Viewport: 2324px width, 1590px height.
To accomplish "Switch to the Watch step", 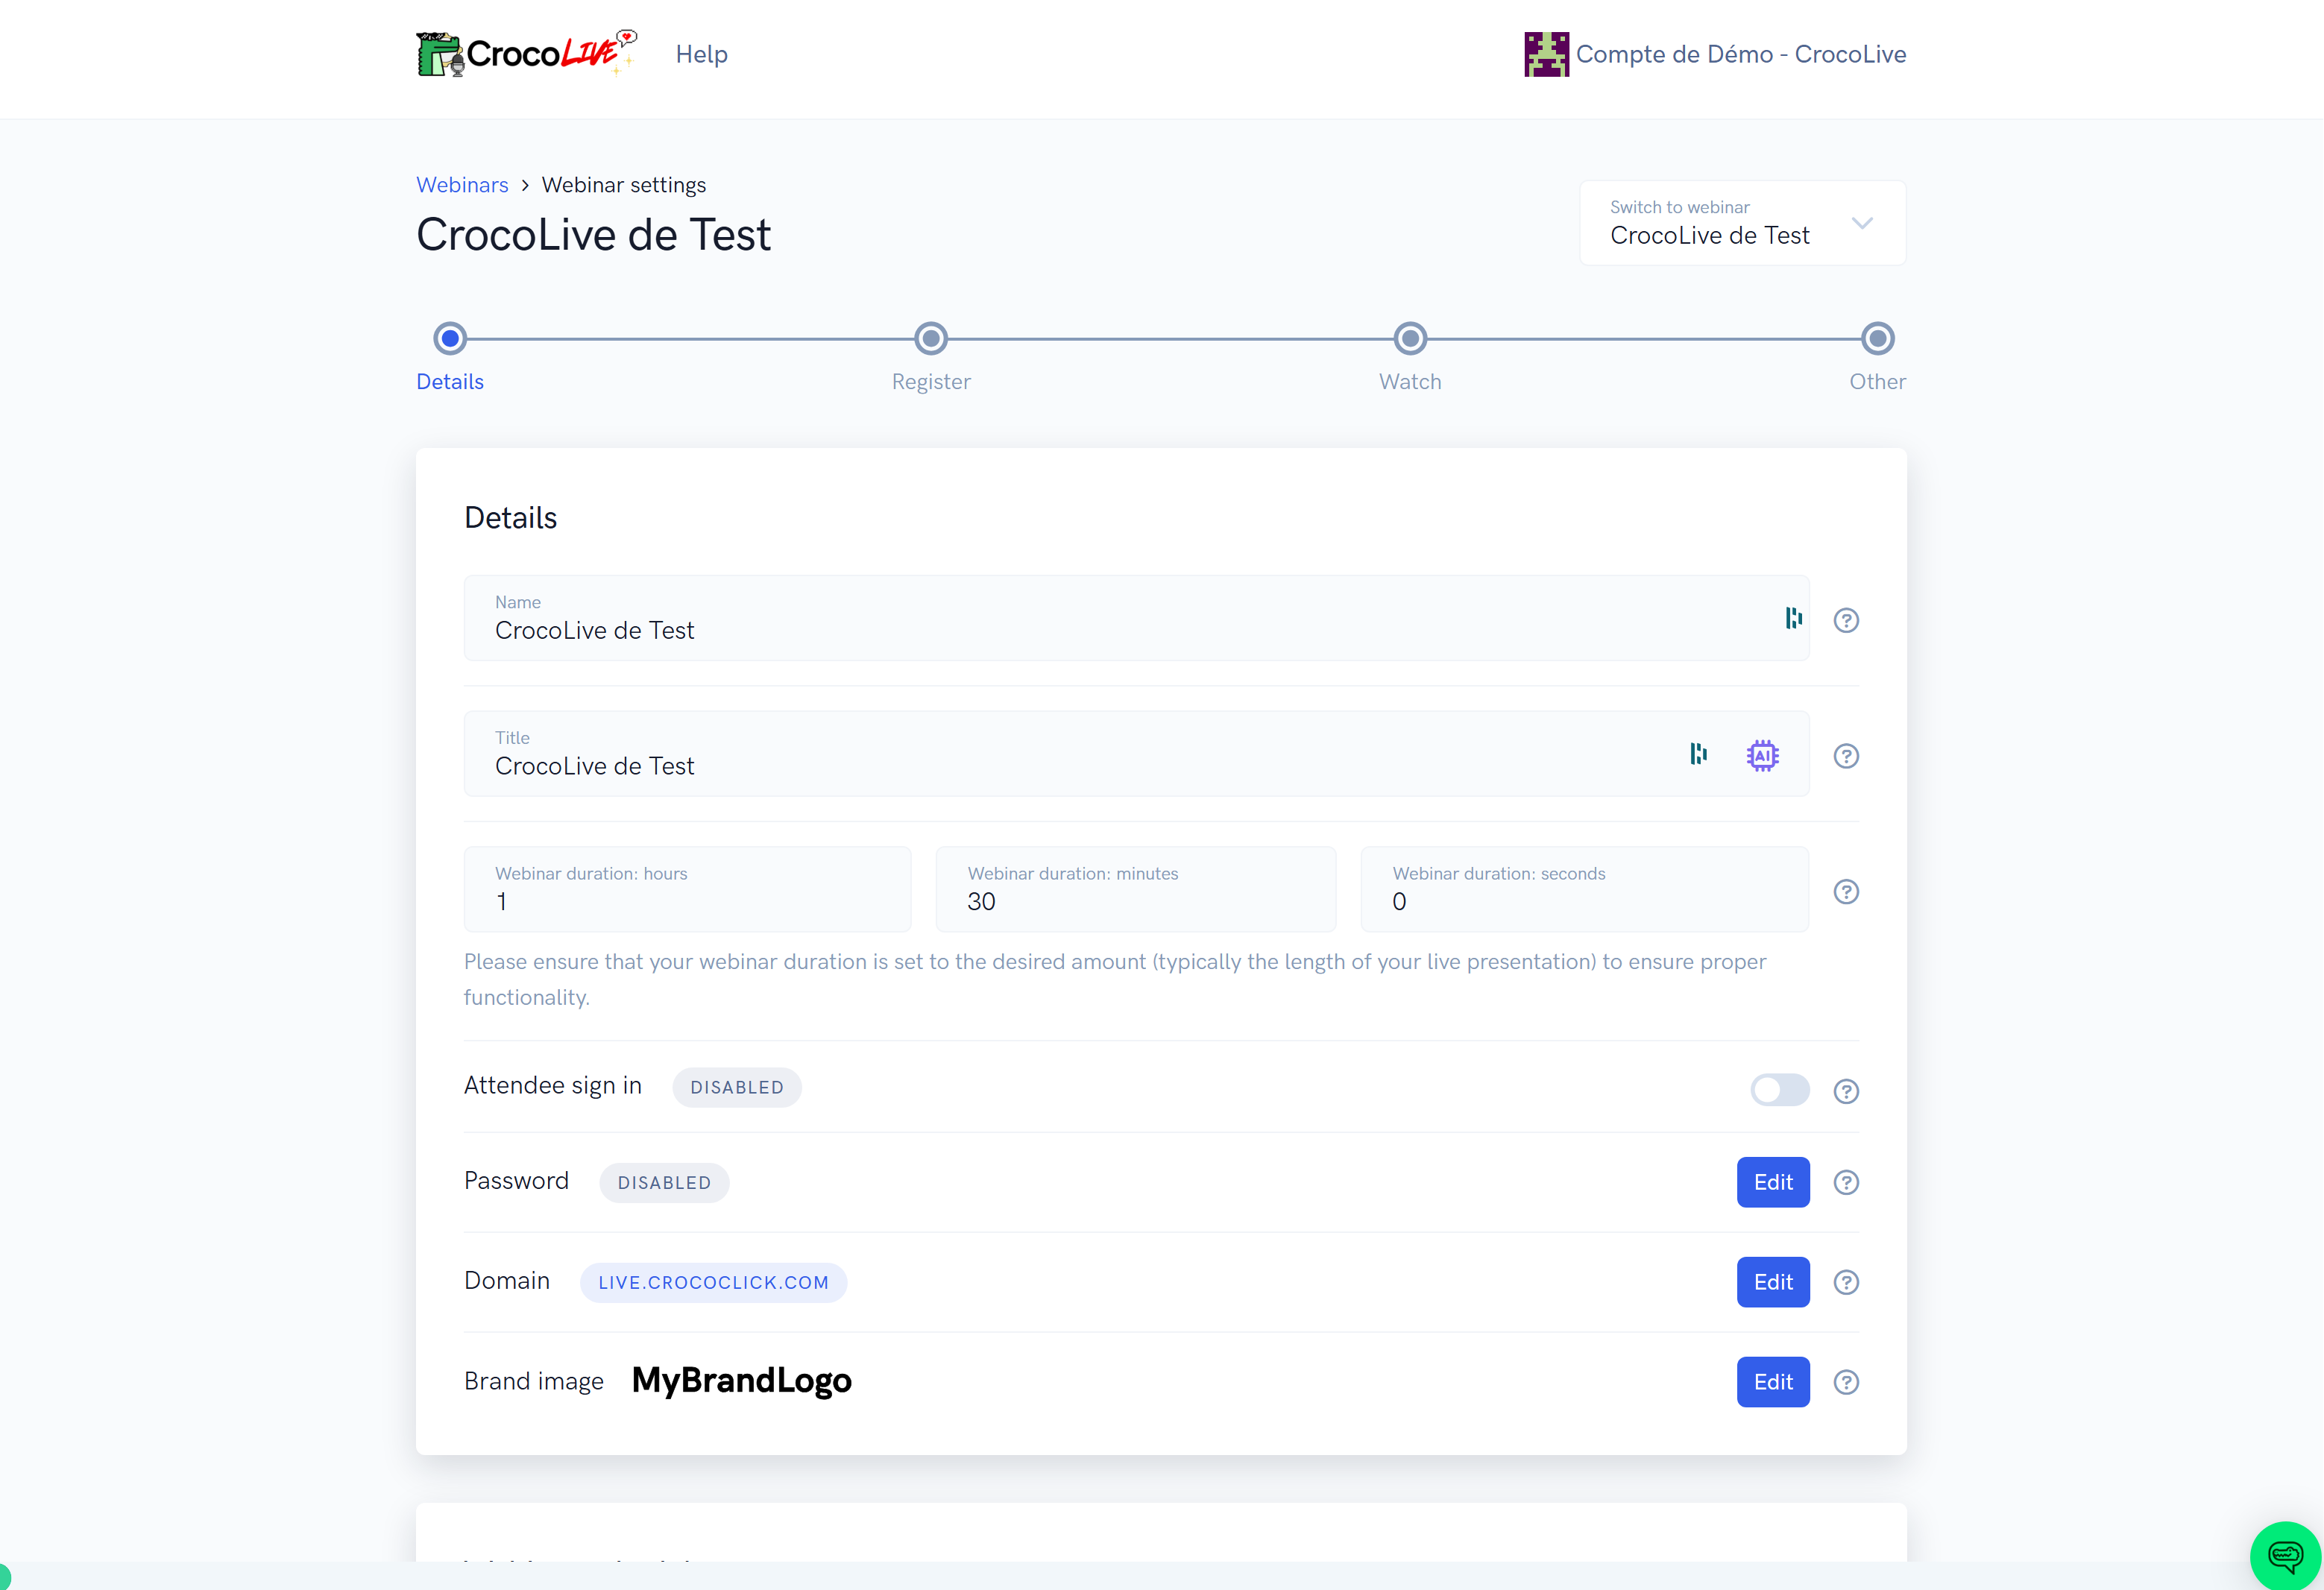I will pos(1410,354).
